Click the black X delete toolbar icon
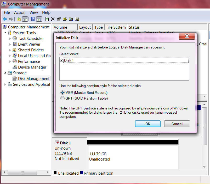This screenshot has width=210, height=184. point(53,19)
